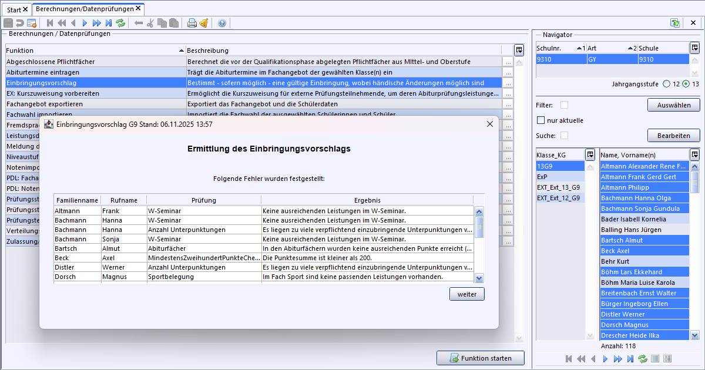The height and width of the screenshot is (370, 705).
Task: Click the green refresh icon in the main toolbar
Action: [x=120, y=23]
